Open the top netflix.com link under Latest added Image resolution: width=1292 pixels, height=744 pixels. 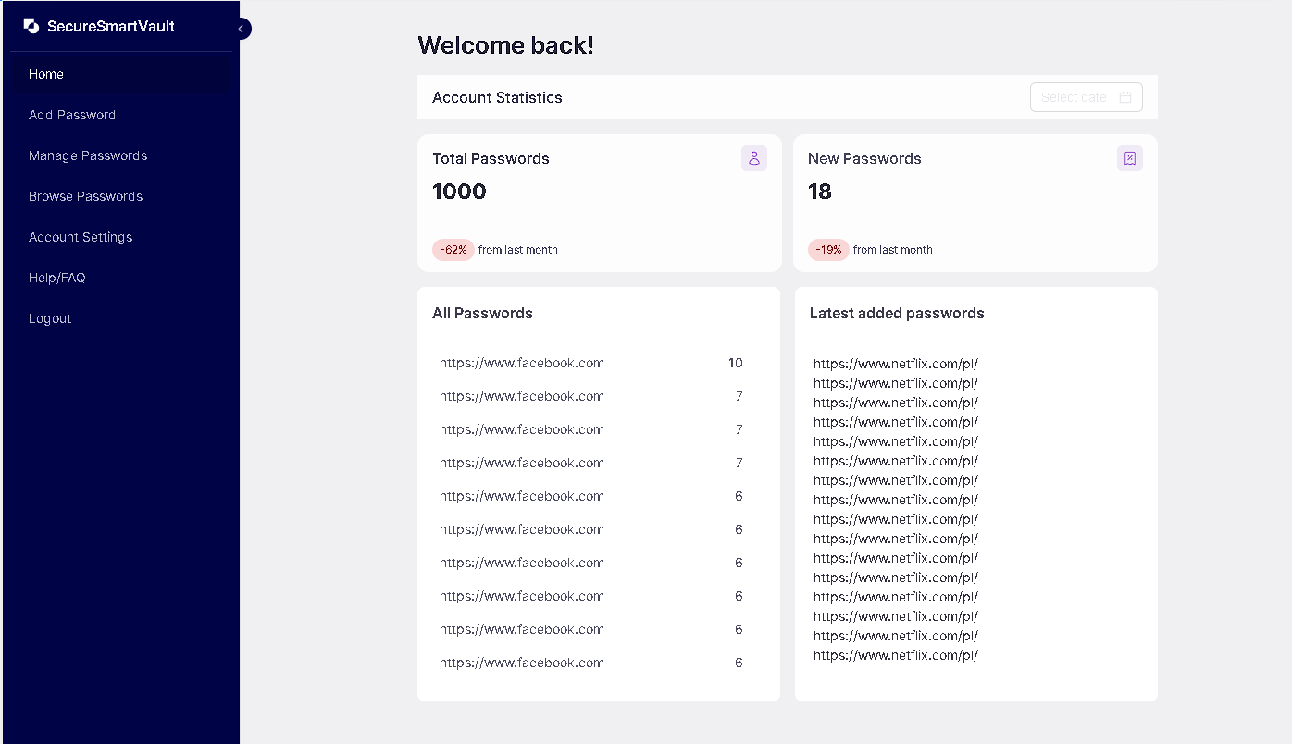point(895,363)
